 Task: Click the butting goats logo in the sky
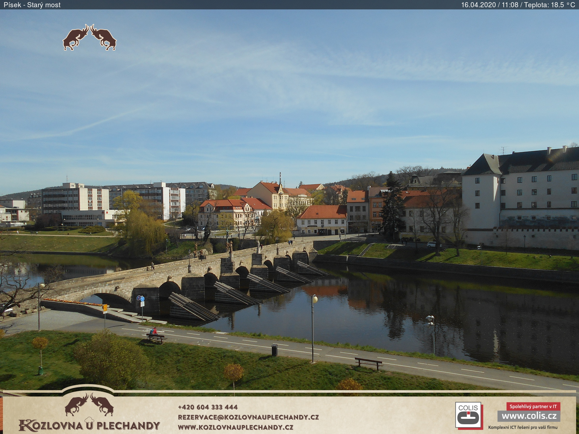click(x=89, y=38)
